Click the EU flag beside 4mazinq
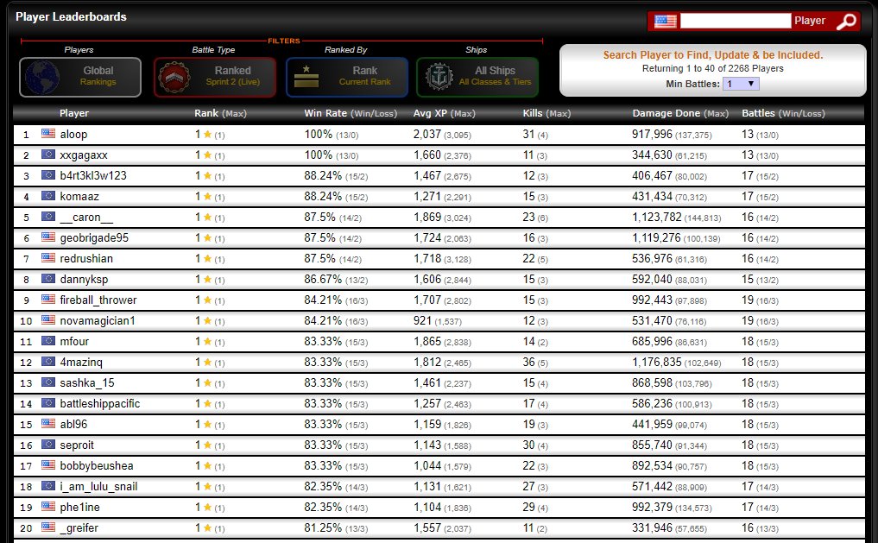Viewport: 878px width, 543px height. [x=48, y=362]
